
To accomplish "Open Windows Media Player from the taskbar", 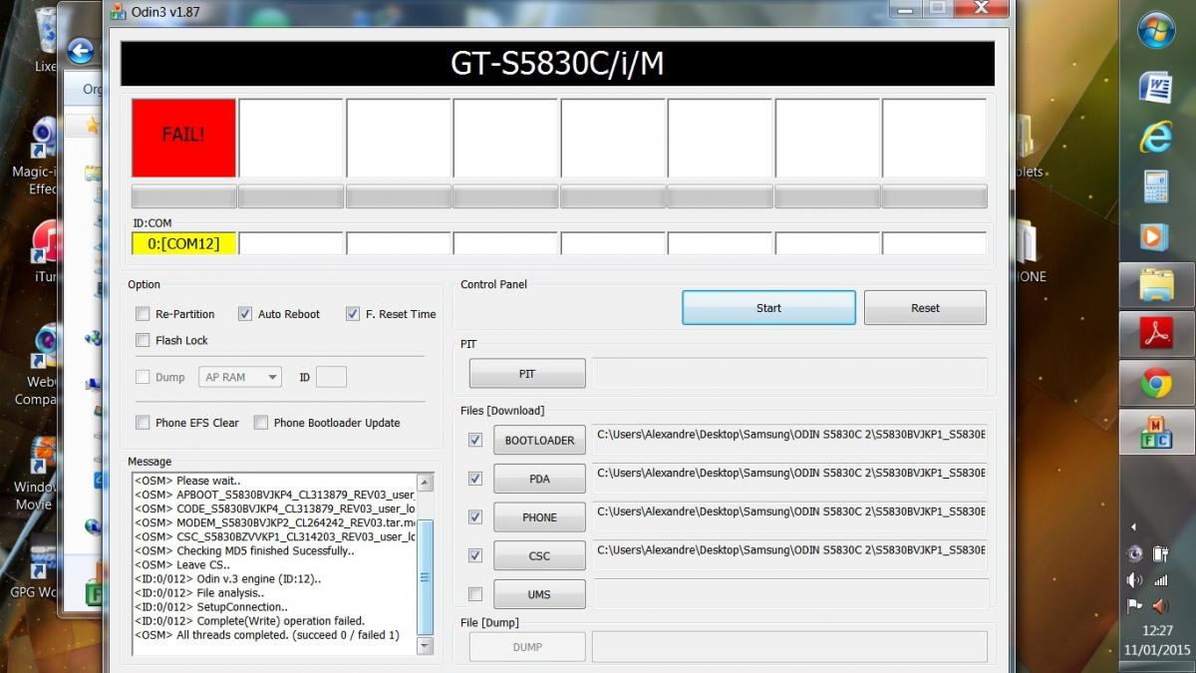I will pyautogui.click(x=1156, y=236).
